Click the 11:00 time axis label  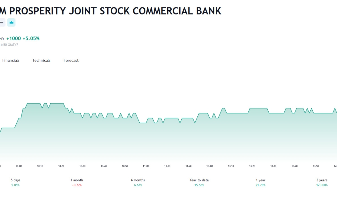coord(146,166)
